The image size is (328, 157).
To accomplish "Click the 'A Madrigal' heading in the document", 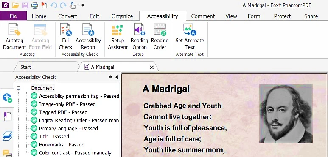I will tap(166, 89).
